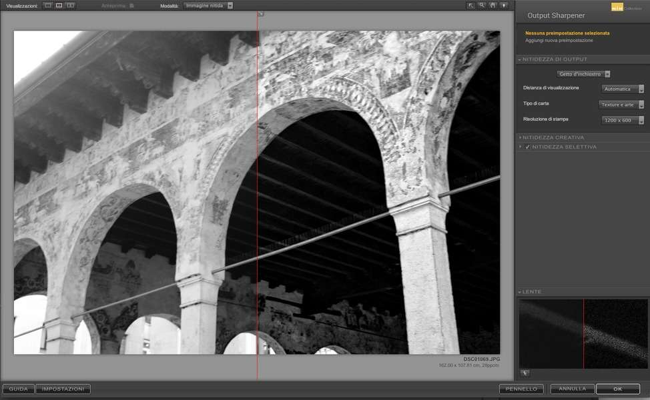Toggle the Anteprima preview checkbox

point(131,5)
